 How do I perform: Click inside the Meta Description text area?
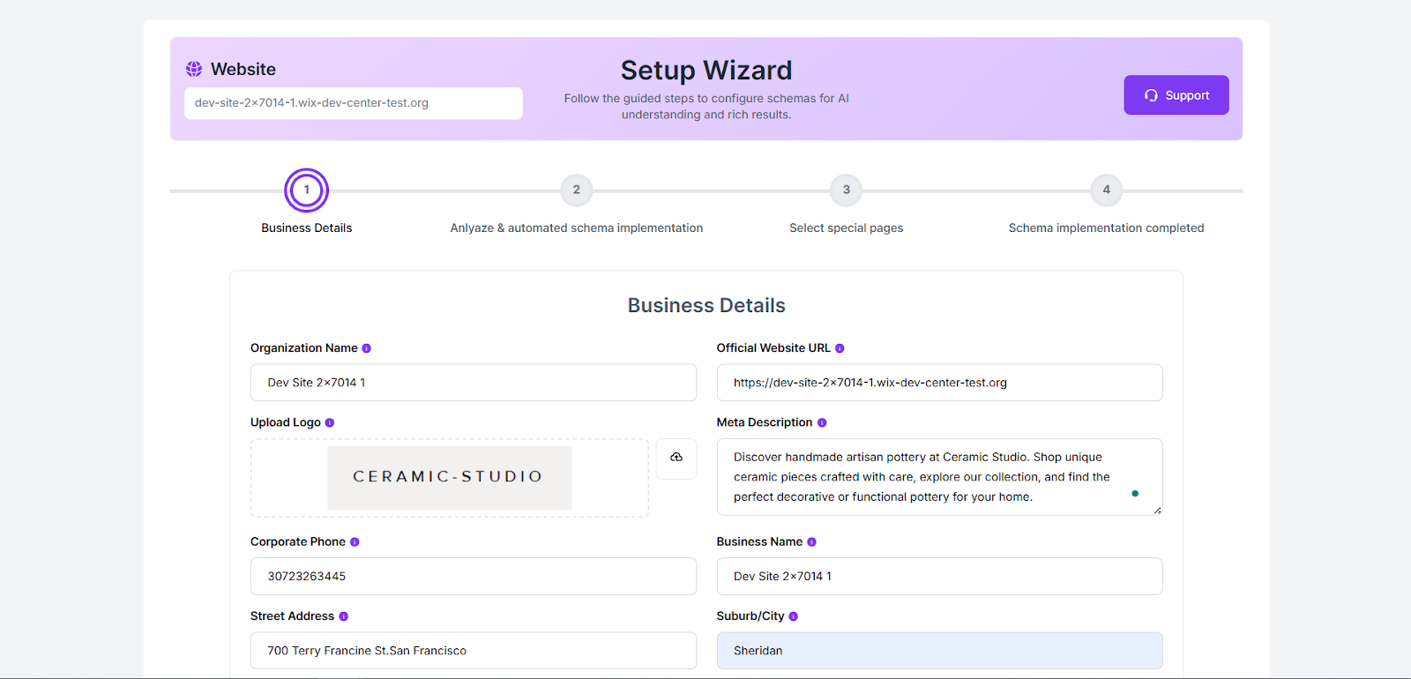pyautogui.click(x=926, y=477)
